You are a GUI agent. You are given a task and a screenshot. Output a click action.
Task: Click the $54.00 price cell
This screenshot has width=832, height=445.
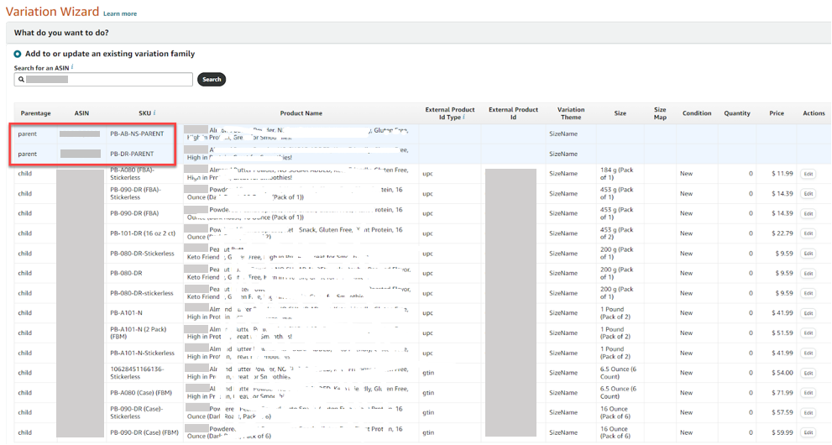coord(782,373)
